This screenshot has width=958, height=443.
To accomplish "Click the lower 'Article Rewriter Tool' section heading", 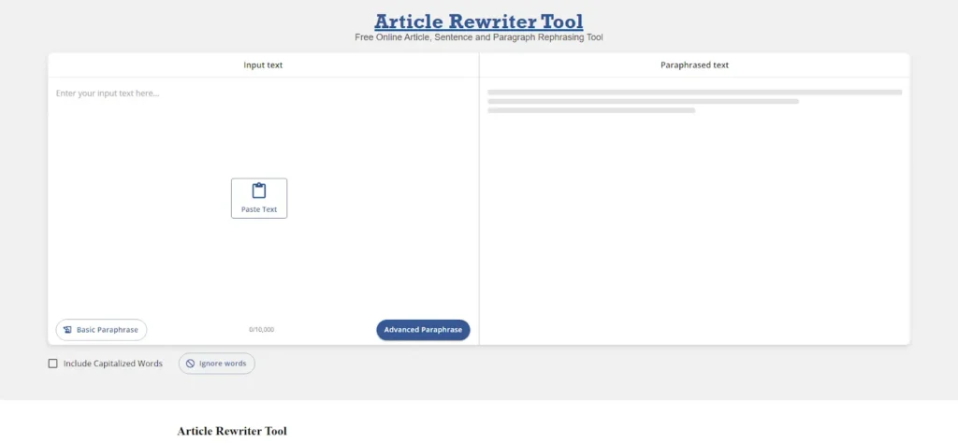I will point(232,431).
